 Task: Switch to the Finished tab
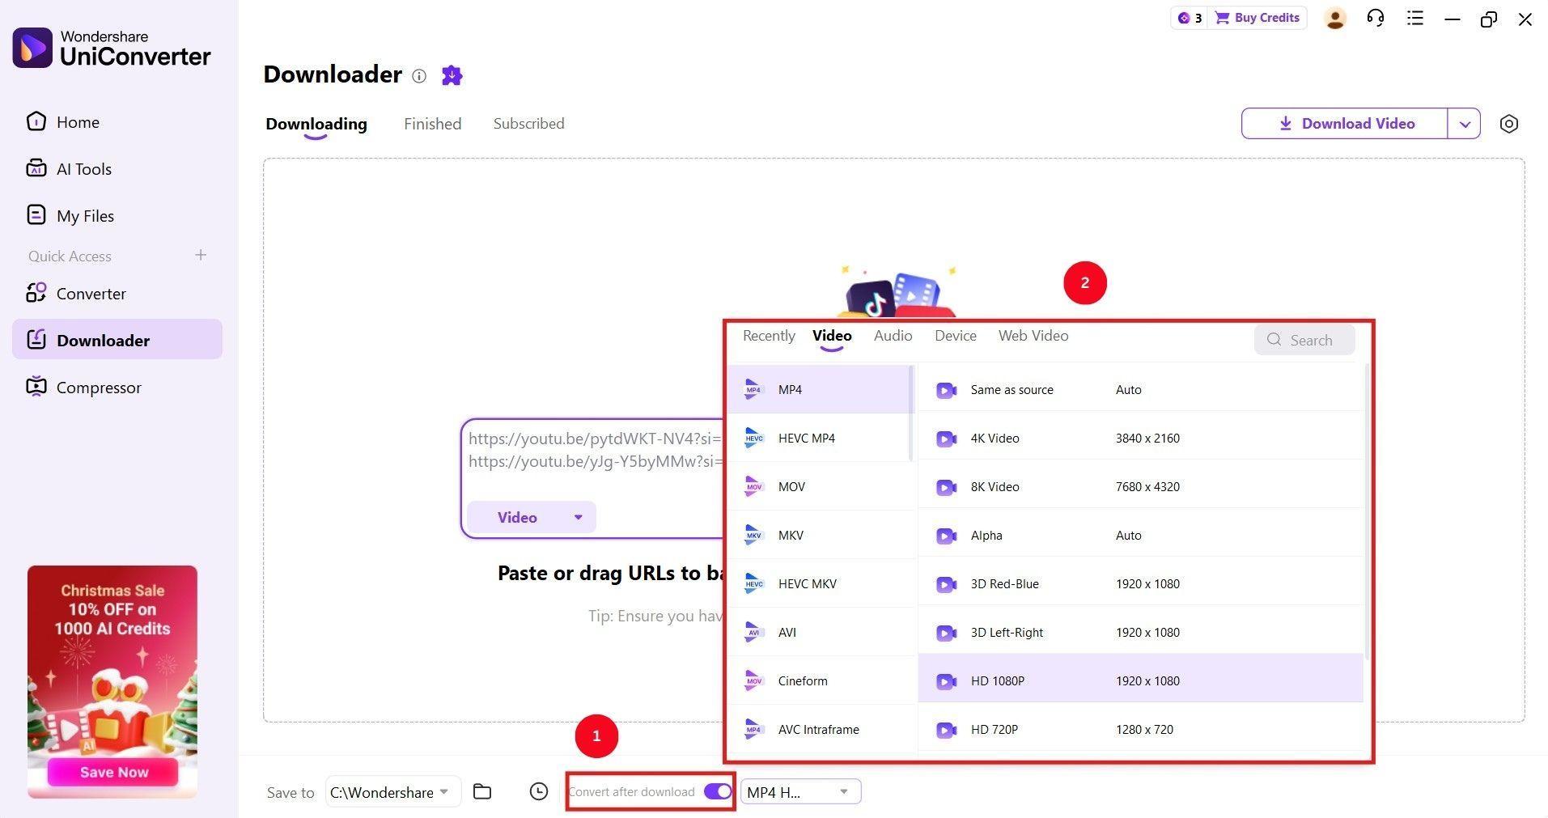pos(432,124)
